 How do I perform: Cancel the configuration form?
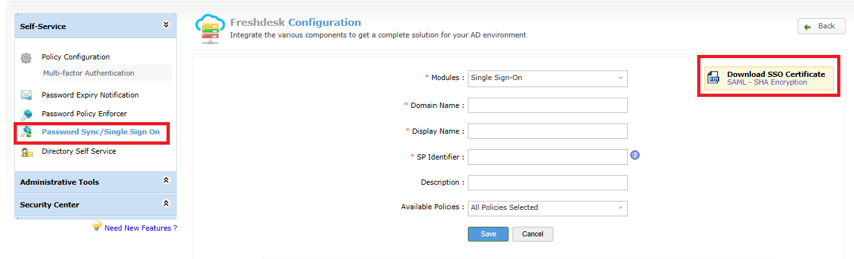533,234
